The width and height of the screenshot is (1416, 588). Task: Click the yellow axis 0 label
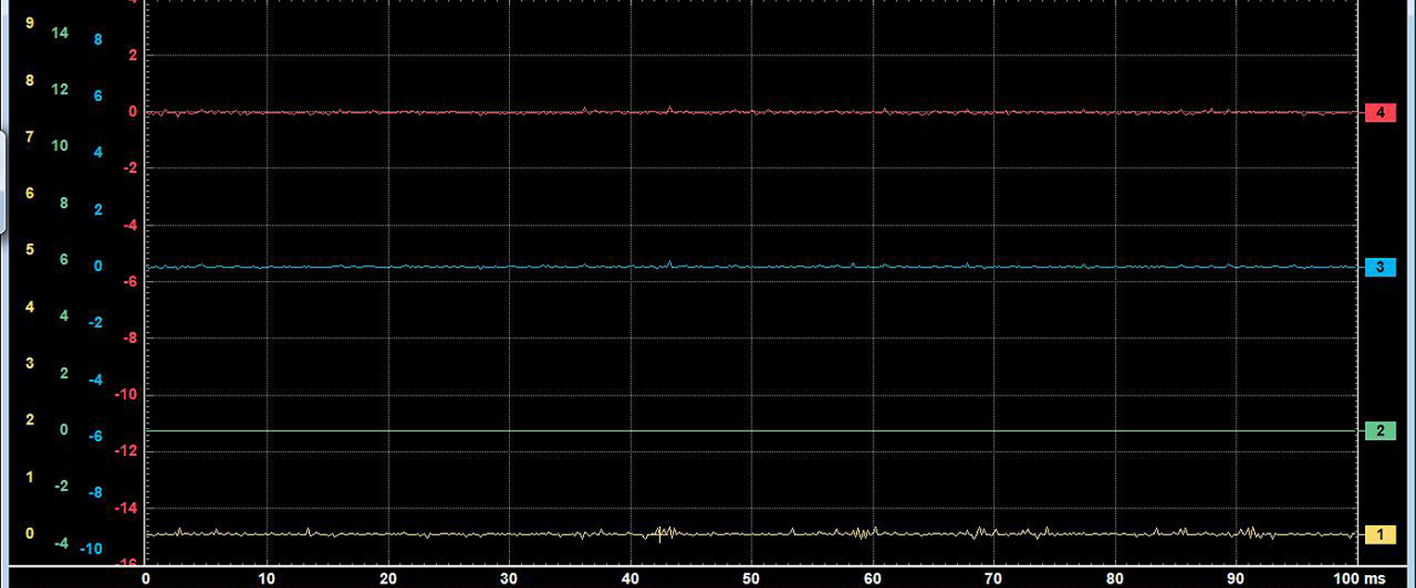click(30, 533)
